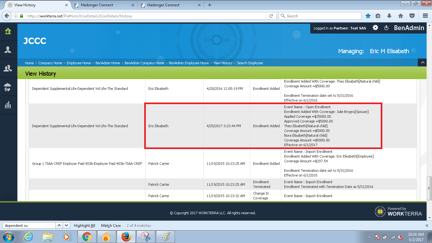The image size is (432, 243).
Task: Open Chrome from the taskbar
Action: [87, 237]
